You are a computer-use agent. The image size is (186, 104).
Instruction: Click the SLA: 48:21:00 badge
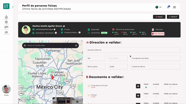pyautogui.click(x=158, y=34)
